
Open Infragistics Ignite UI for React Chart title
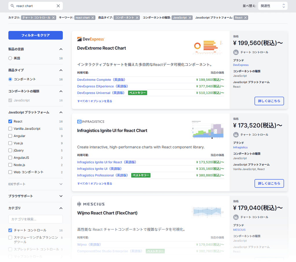tap(112, 131)
